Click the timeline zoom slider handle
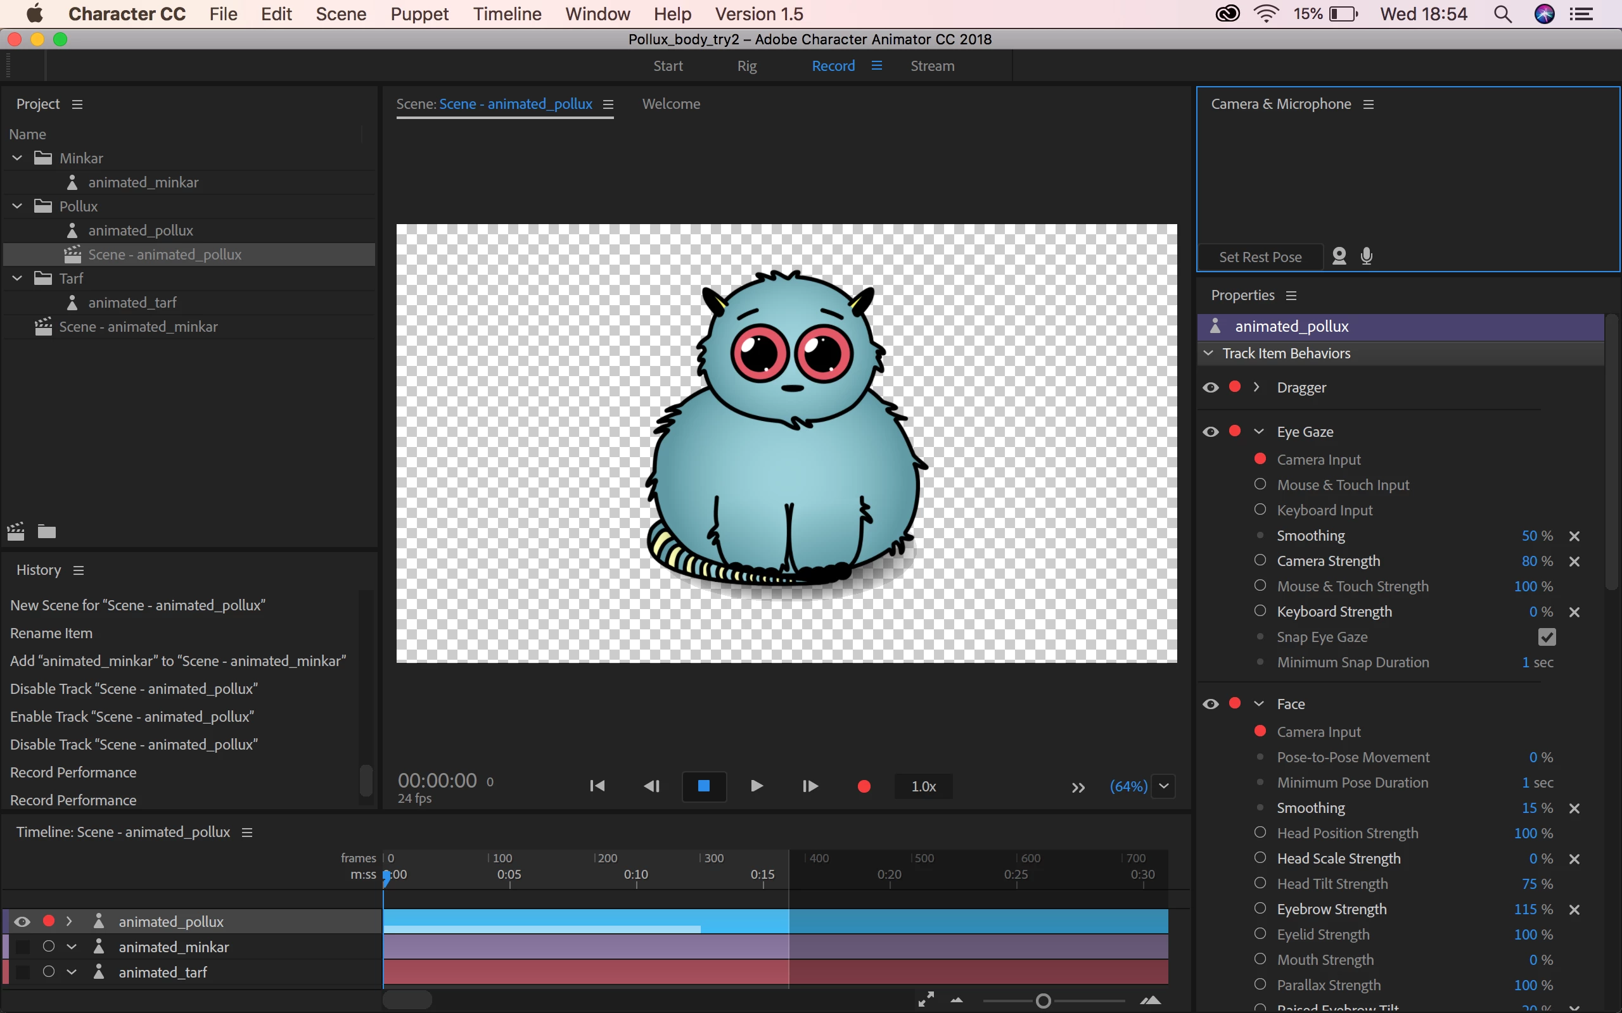The image size is (1622, 1013). (x=1043, y=1001)
